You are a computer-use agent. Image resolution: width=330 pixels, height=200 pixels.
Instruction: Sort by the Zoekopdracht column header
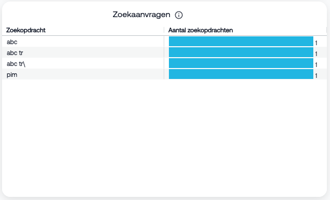tap(26, 30)
